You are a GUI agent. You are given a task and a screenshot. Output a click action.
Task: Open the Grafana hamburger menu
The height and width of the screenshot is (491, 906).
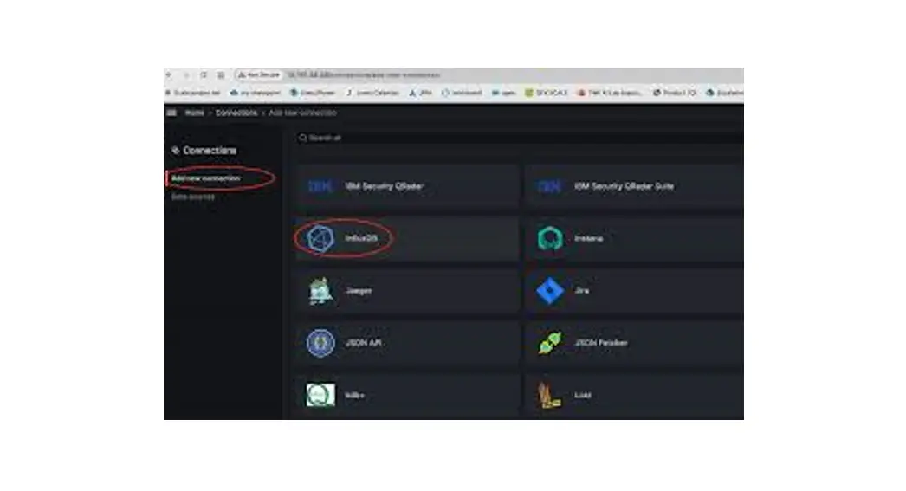pyautogui.click(x=171, y=113)
